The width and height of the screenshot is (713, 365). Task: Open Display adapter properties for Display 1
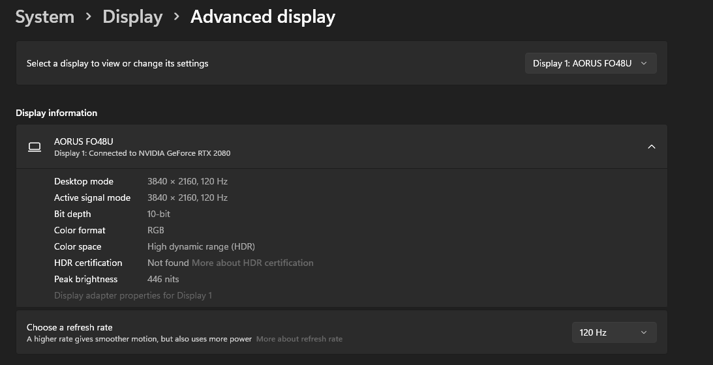[133, 295]
